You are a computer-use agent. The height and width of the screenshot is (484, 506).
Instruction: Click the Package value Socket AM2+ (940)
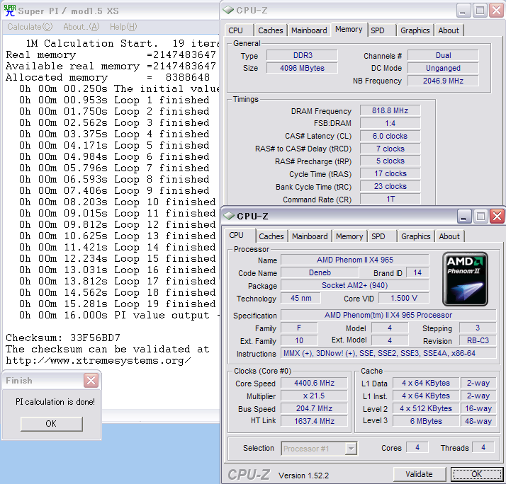tap(354, 285)
